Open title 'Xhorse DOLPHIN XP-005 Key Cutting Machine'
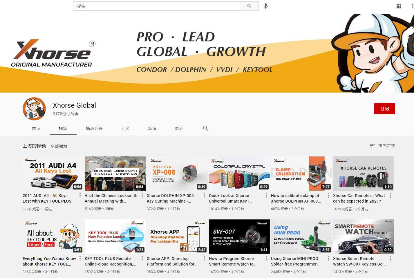 170,198
